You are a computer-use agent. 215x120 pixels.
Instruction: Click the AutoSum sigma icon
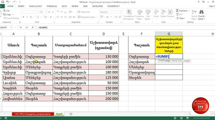[177, 10]
